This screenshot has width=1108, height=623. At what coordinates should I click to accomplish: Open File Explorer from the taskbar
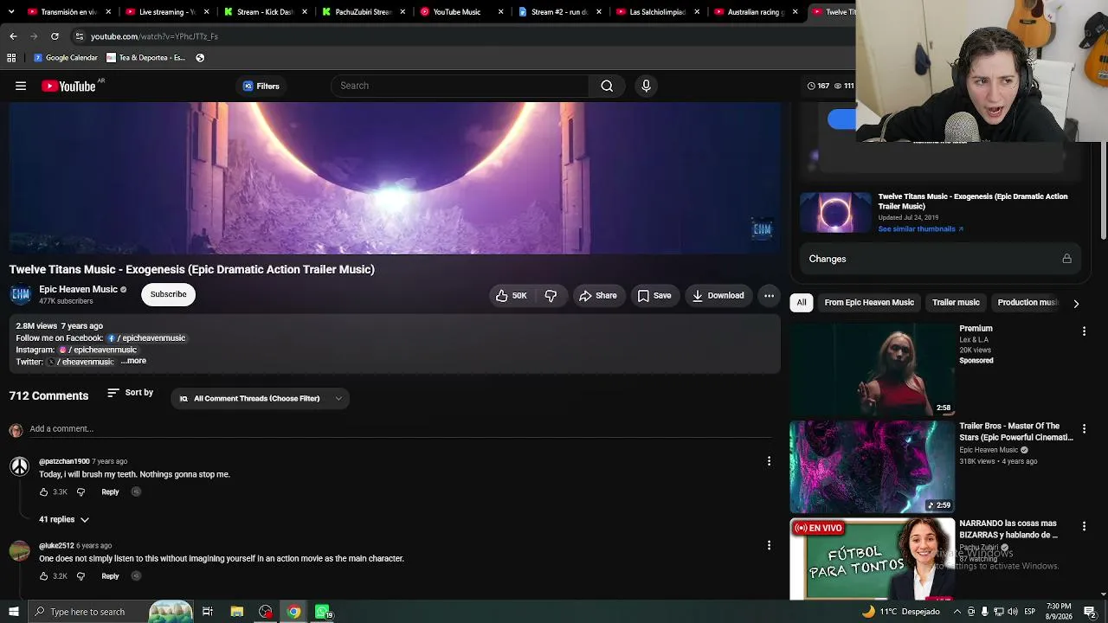pos(236,612)
